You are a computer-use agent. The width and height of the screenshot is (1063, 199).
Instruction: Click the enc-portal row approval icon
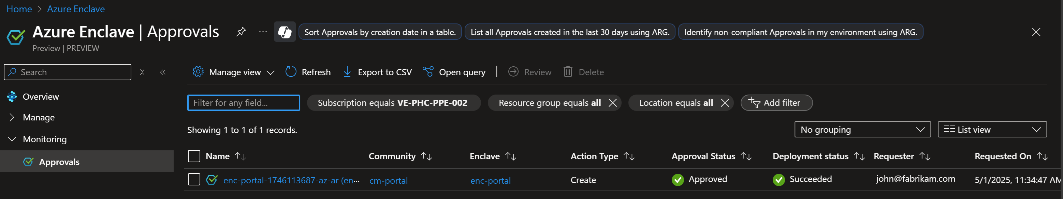tap(212, 180)
